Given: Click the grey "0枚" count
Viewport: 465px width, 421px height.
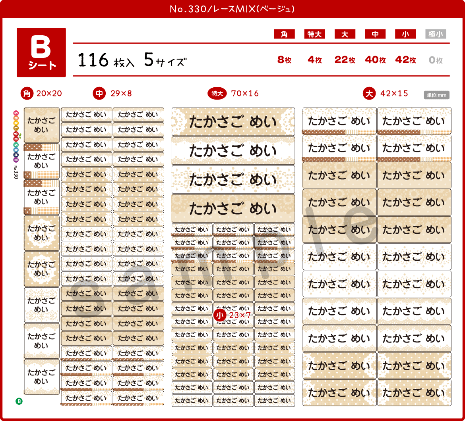Looking at the screenshot, I should click(436, 60).
